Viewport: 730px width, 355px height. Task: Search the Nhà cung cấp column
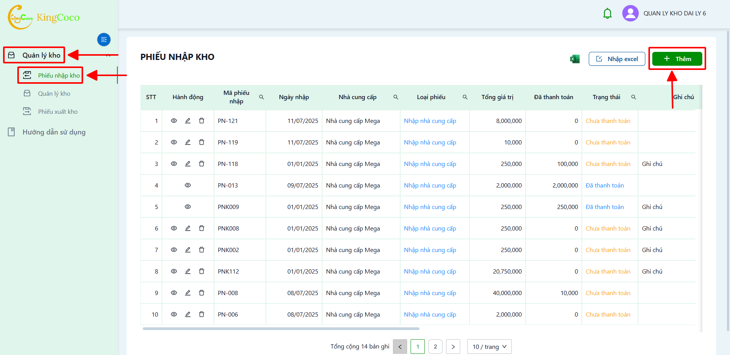coord(396,97)
